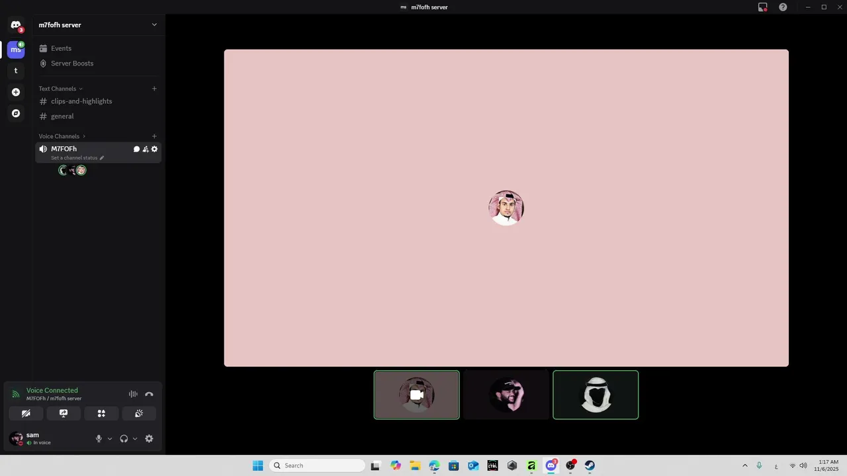Open headphone output options arrow
The height and width of the screenshot is (476, 847).
(135, 439)
